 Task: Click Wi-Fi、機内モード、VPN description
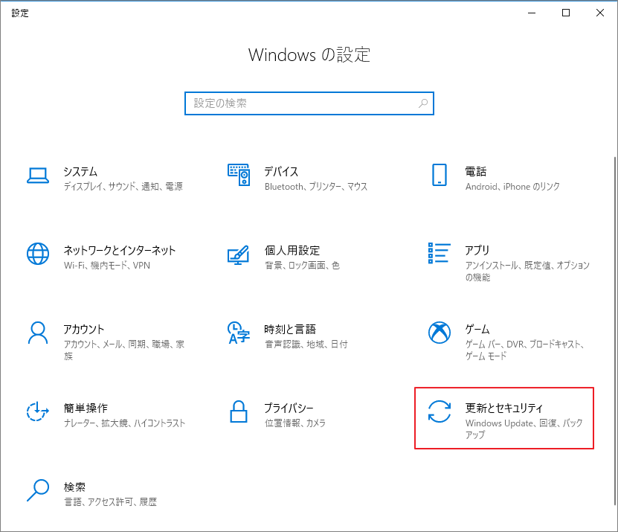coord(107,266)
